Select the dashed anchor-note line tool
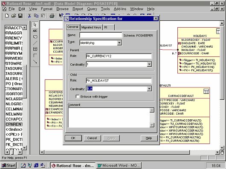Screen dimensions: 226x169 click(35, 43)
